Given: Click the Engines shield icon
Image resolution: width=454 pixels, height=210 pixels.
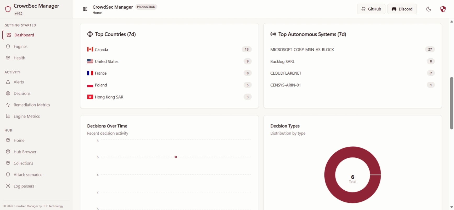Looking at the screenshot, I should pyautogui.click(x=8, y=46).
